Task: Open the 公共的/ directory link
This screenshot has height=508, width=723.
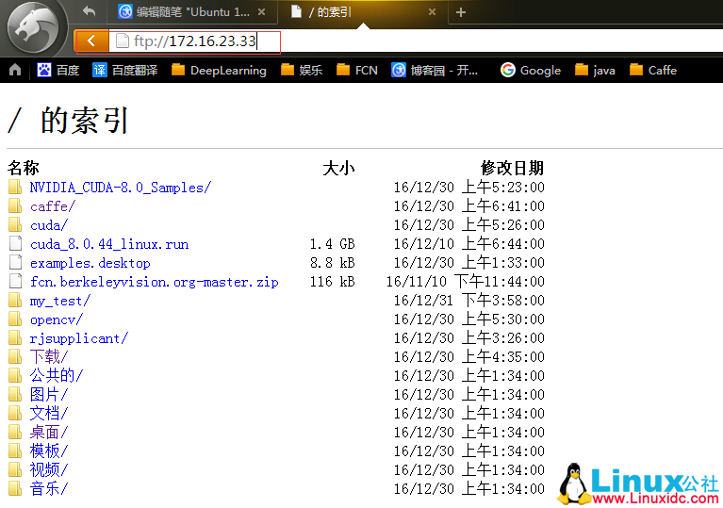Action: coord(57,375)
